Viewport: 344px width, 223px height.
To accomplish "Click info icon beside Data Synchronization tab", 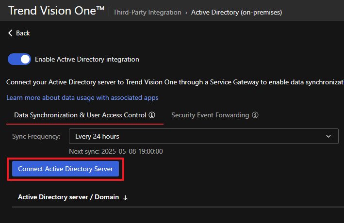I will click(152, 115).
